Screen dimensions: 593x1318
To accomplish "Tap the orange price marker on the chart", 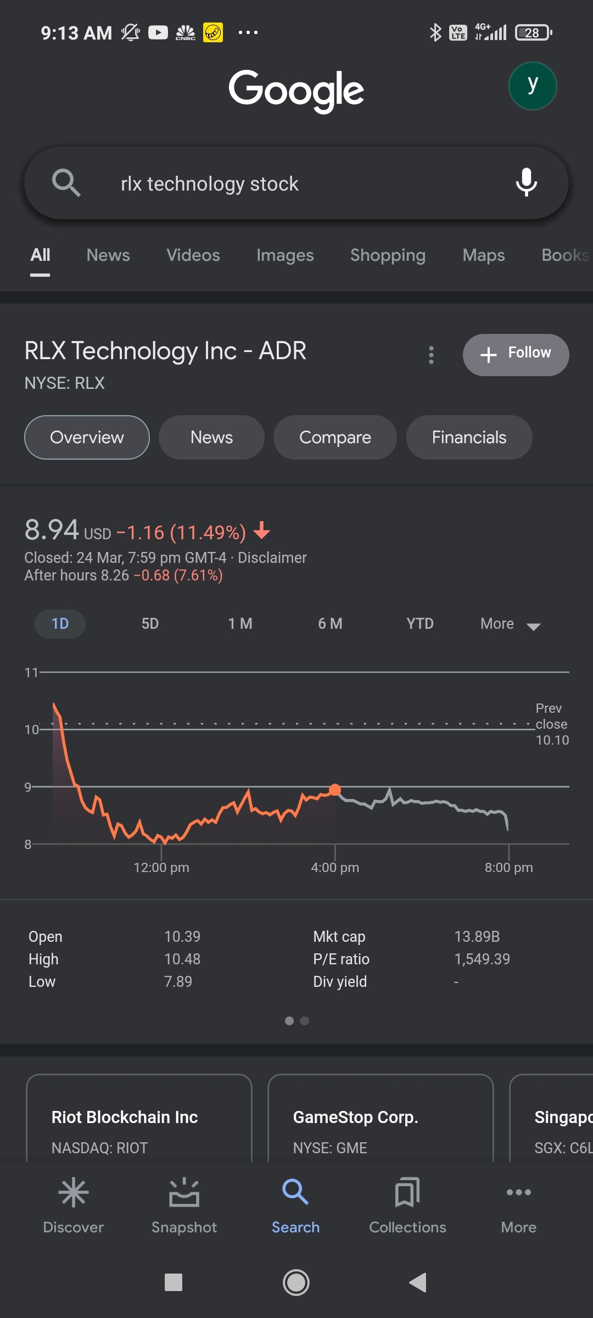I will tap(335, 790).
